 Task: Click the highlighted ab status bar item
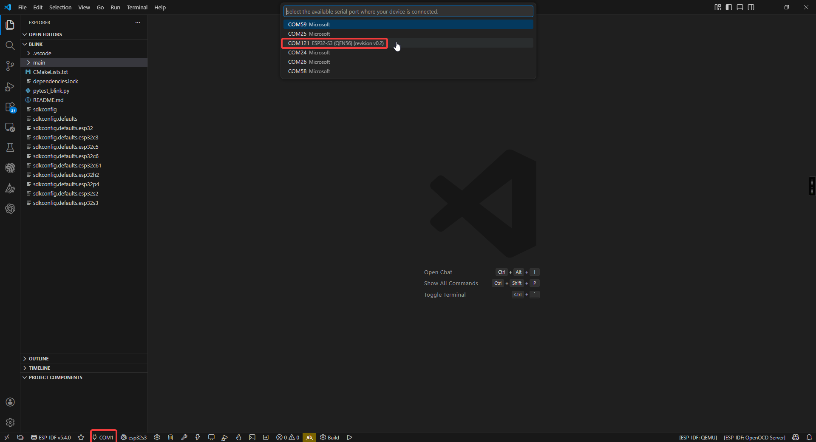309,437
